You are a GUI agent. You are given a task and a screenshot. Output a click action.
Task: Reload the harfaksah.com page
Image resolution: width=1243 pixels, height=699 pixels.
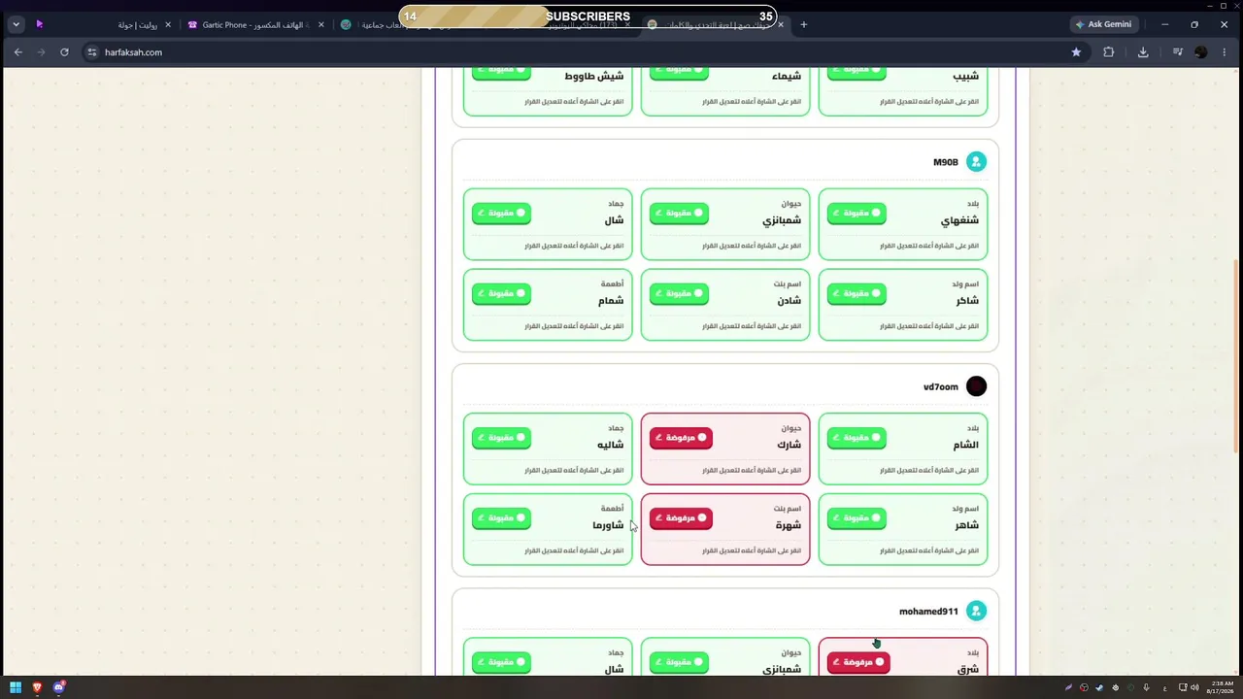64,52
